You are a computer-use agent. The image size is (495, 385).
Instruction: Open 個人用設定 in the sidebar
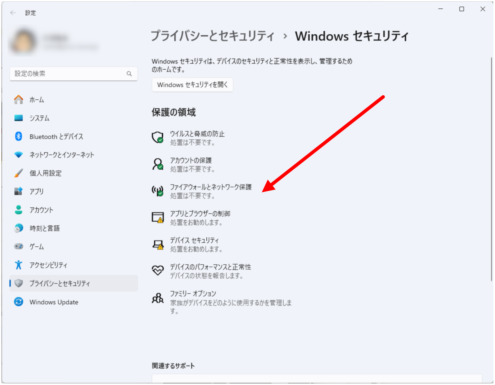[x=45, y=173]
